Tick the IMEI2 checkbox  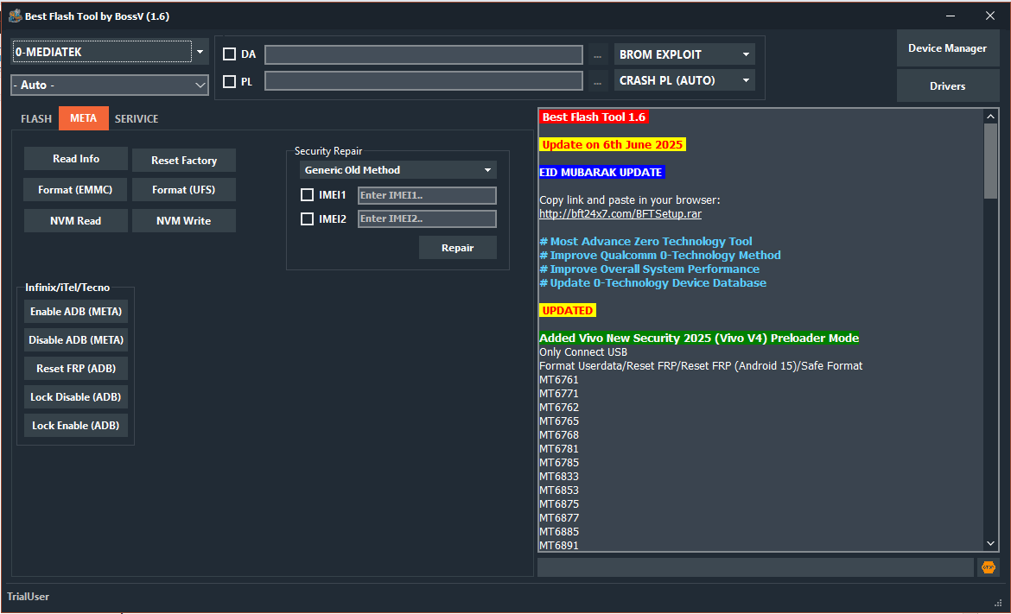coord(307,219)
